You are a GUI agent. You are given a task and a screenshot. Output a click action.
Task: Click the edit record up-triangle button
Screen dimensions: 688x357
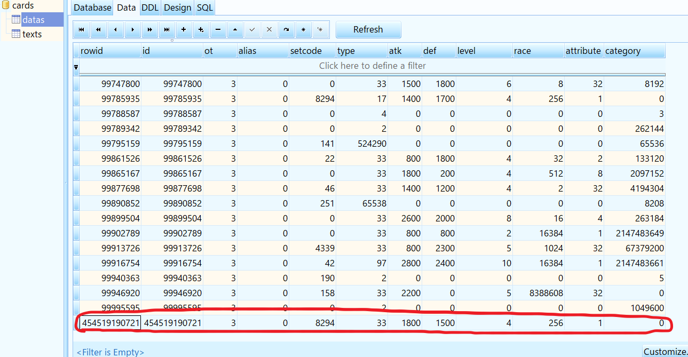[235, 30]
